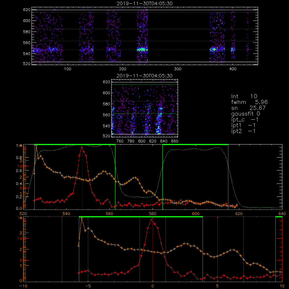This screenshot has height=289, width=289.
Task: Click the top spectrogram title 2019-11-30T04:05:30
Action: point(144,3)
